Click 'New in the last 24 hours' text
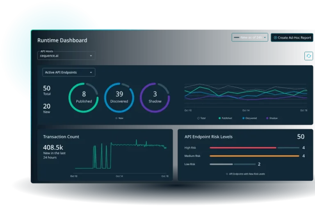Viewport: 315px width, 206px height. click(x=55, y=155)
